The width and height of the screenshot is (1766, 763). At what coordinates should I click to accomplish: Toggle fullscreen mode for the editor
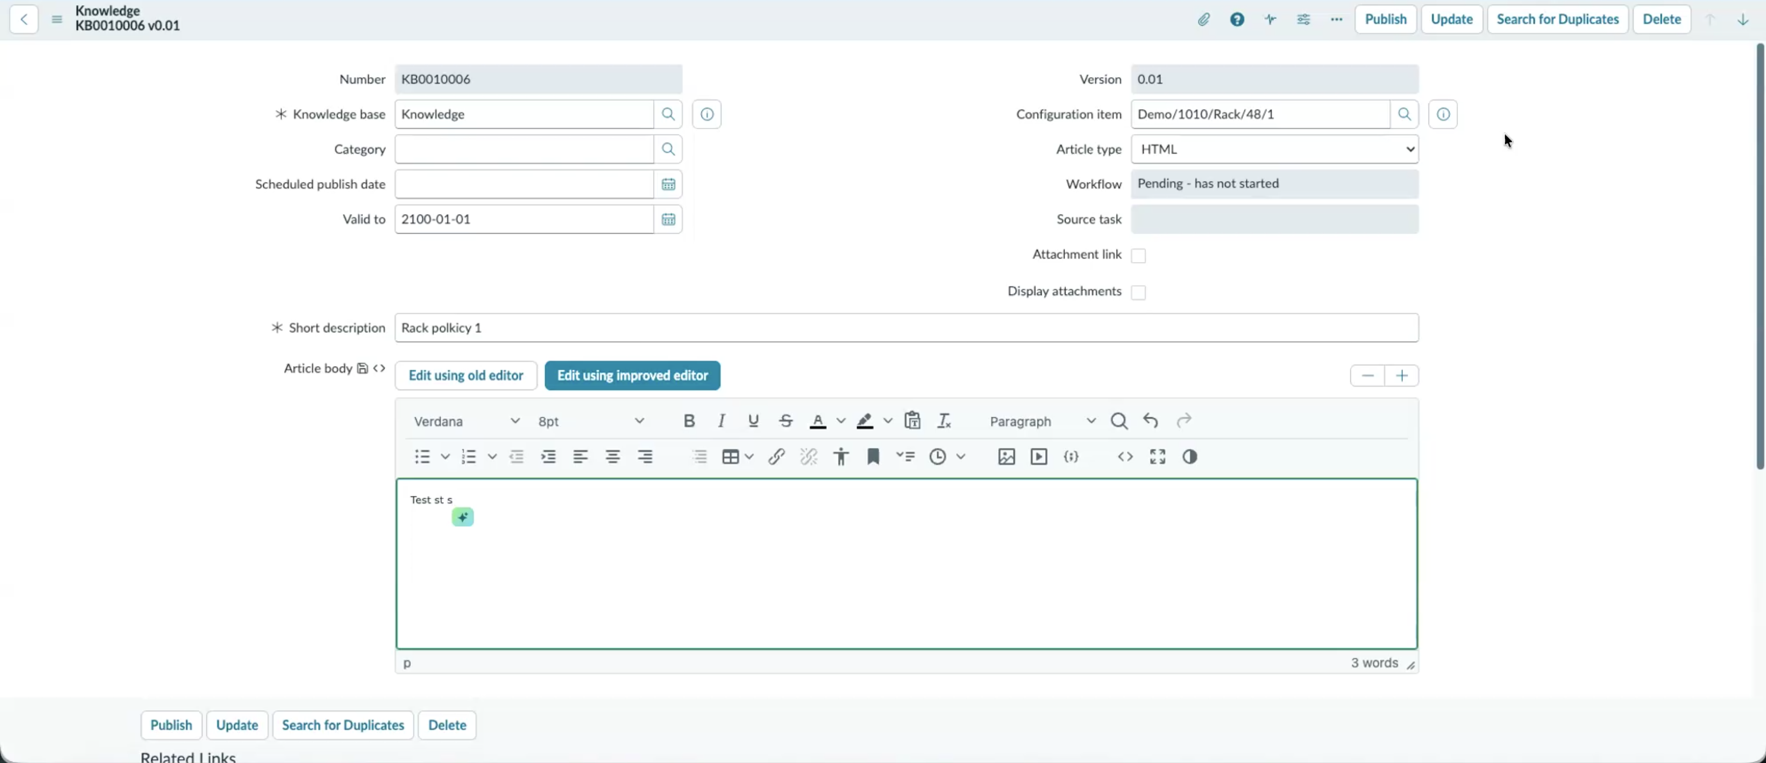1158,457
